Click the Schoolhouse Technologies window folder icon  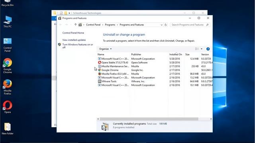coord(55,13)
